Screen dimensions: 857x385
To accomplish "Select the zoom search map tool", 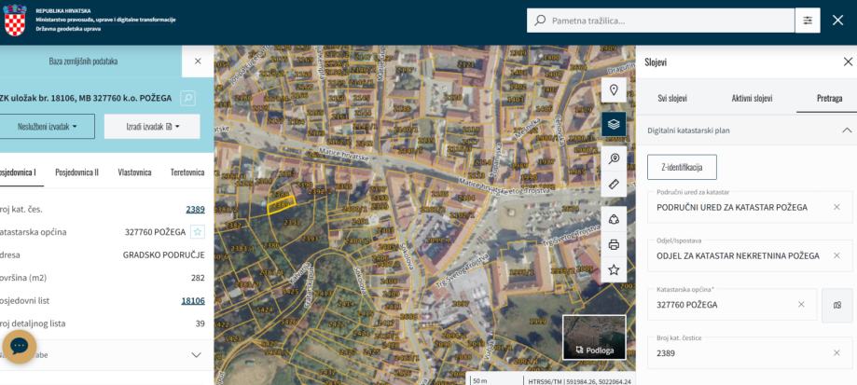I will pyautogui.click(x=613, y=158).
